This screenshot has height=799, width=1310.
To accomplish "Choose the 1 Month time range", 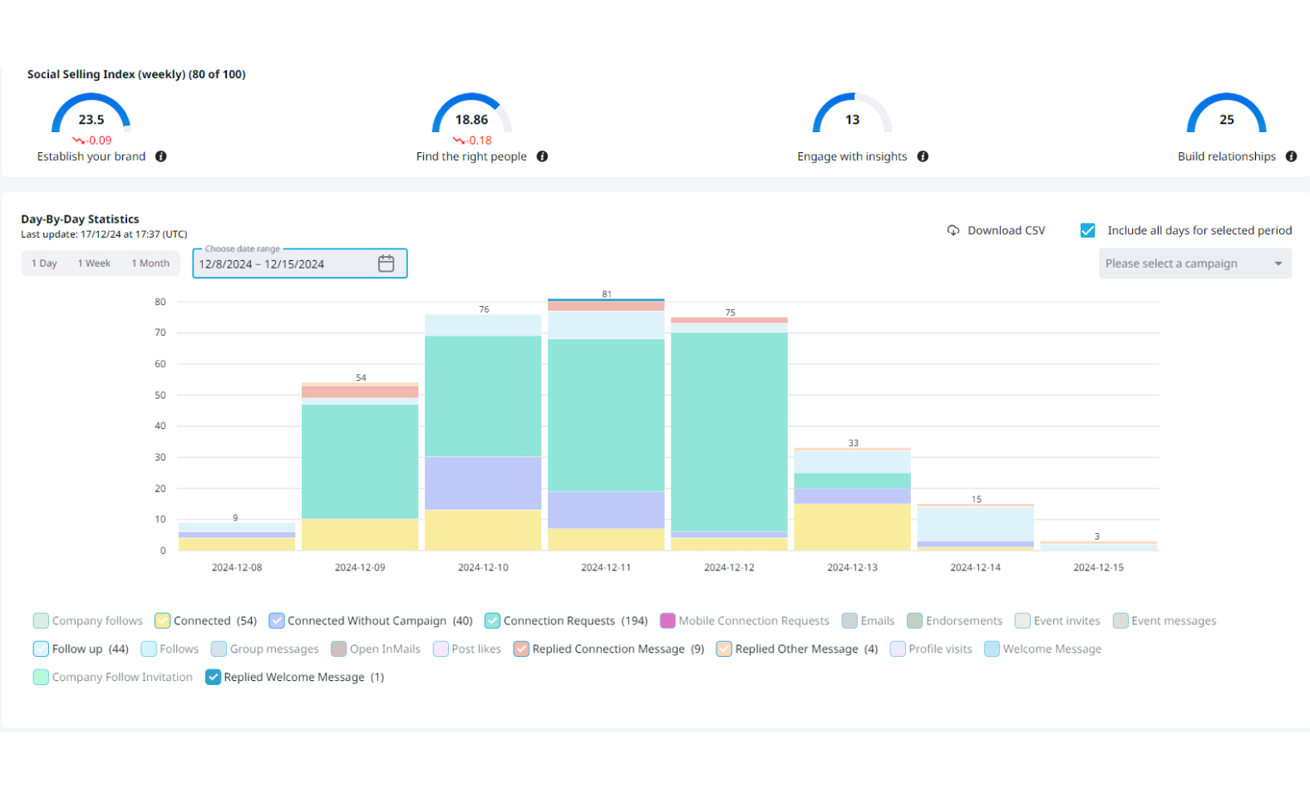I will (x=150, y=264).
